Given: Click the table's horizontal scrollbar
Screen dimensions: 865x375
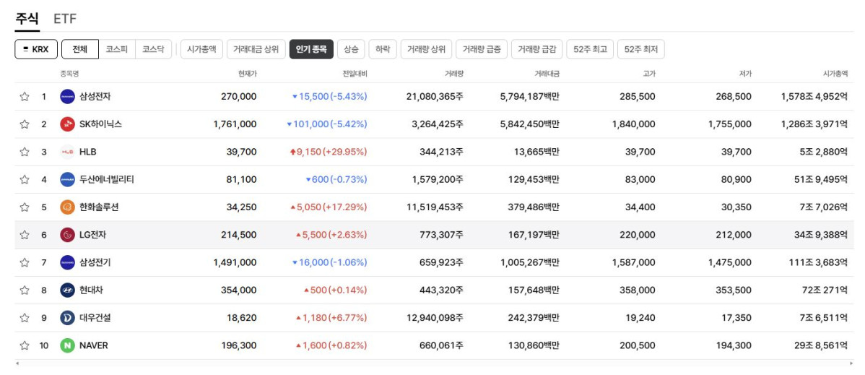Looking at the screenshot, I should pyautogui.click(x=434, y=363).
